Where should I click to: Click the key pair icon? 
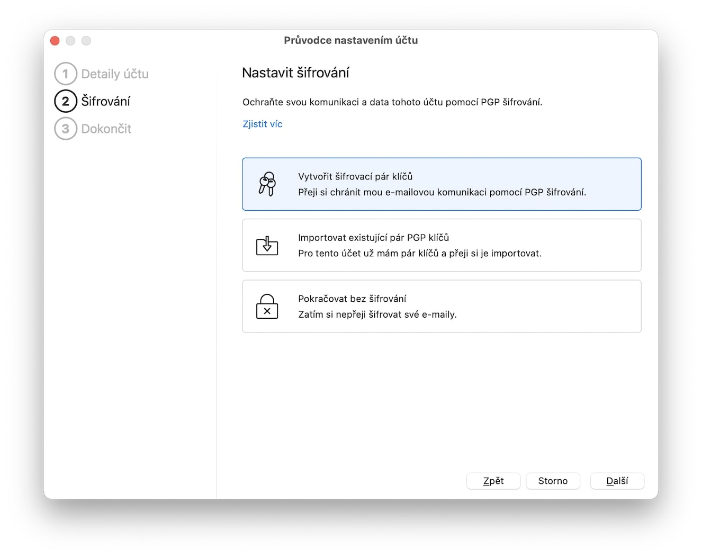[x=267, y=184]
